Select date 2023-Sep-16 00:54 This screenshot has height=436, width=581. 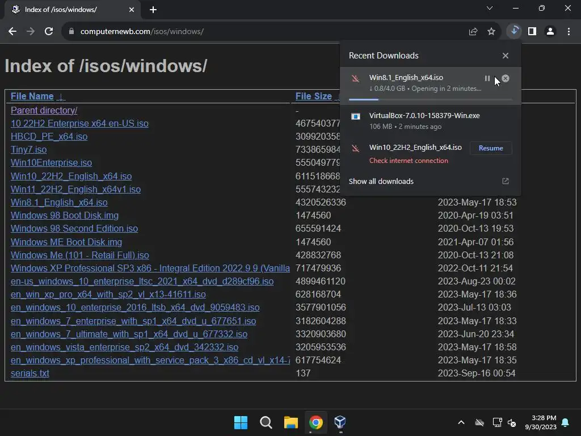477,374
